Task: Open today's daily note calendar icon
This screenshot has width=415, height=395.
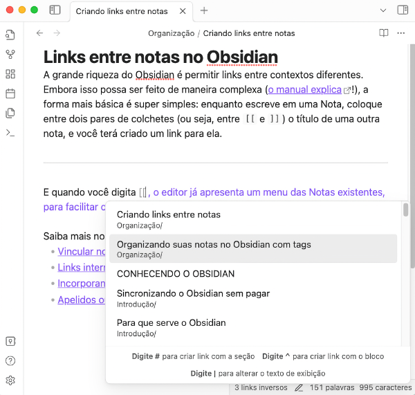Action: click(x=10, y=93)
